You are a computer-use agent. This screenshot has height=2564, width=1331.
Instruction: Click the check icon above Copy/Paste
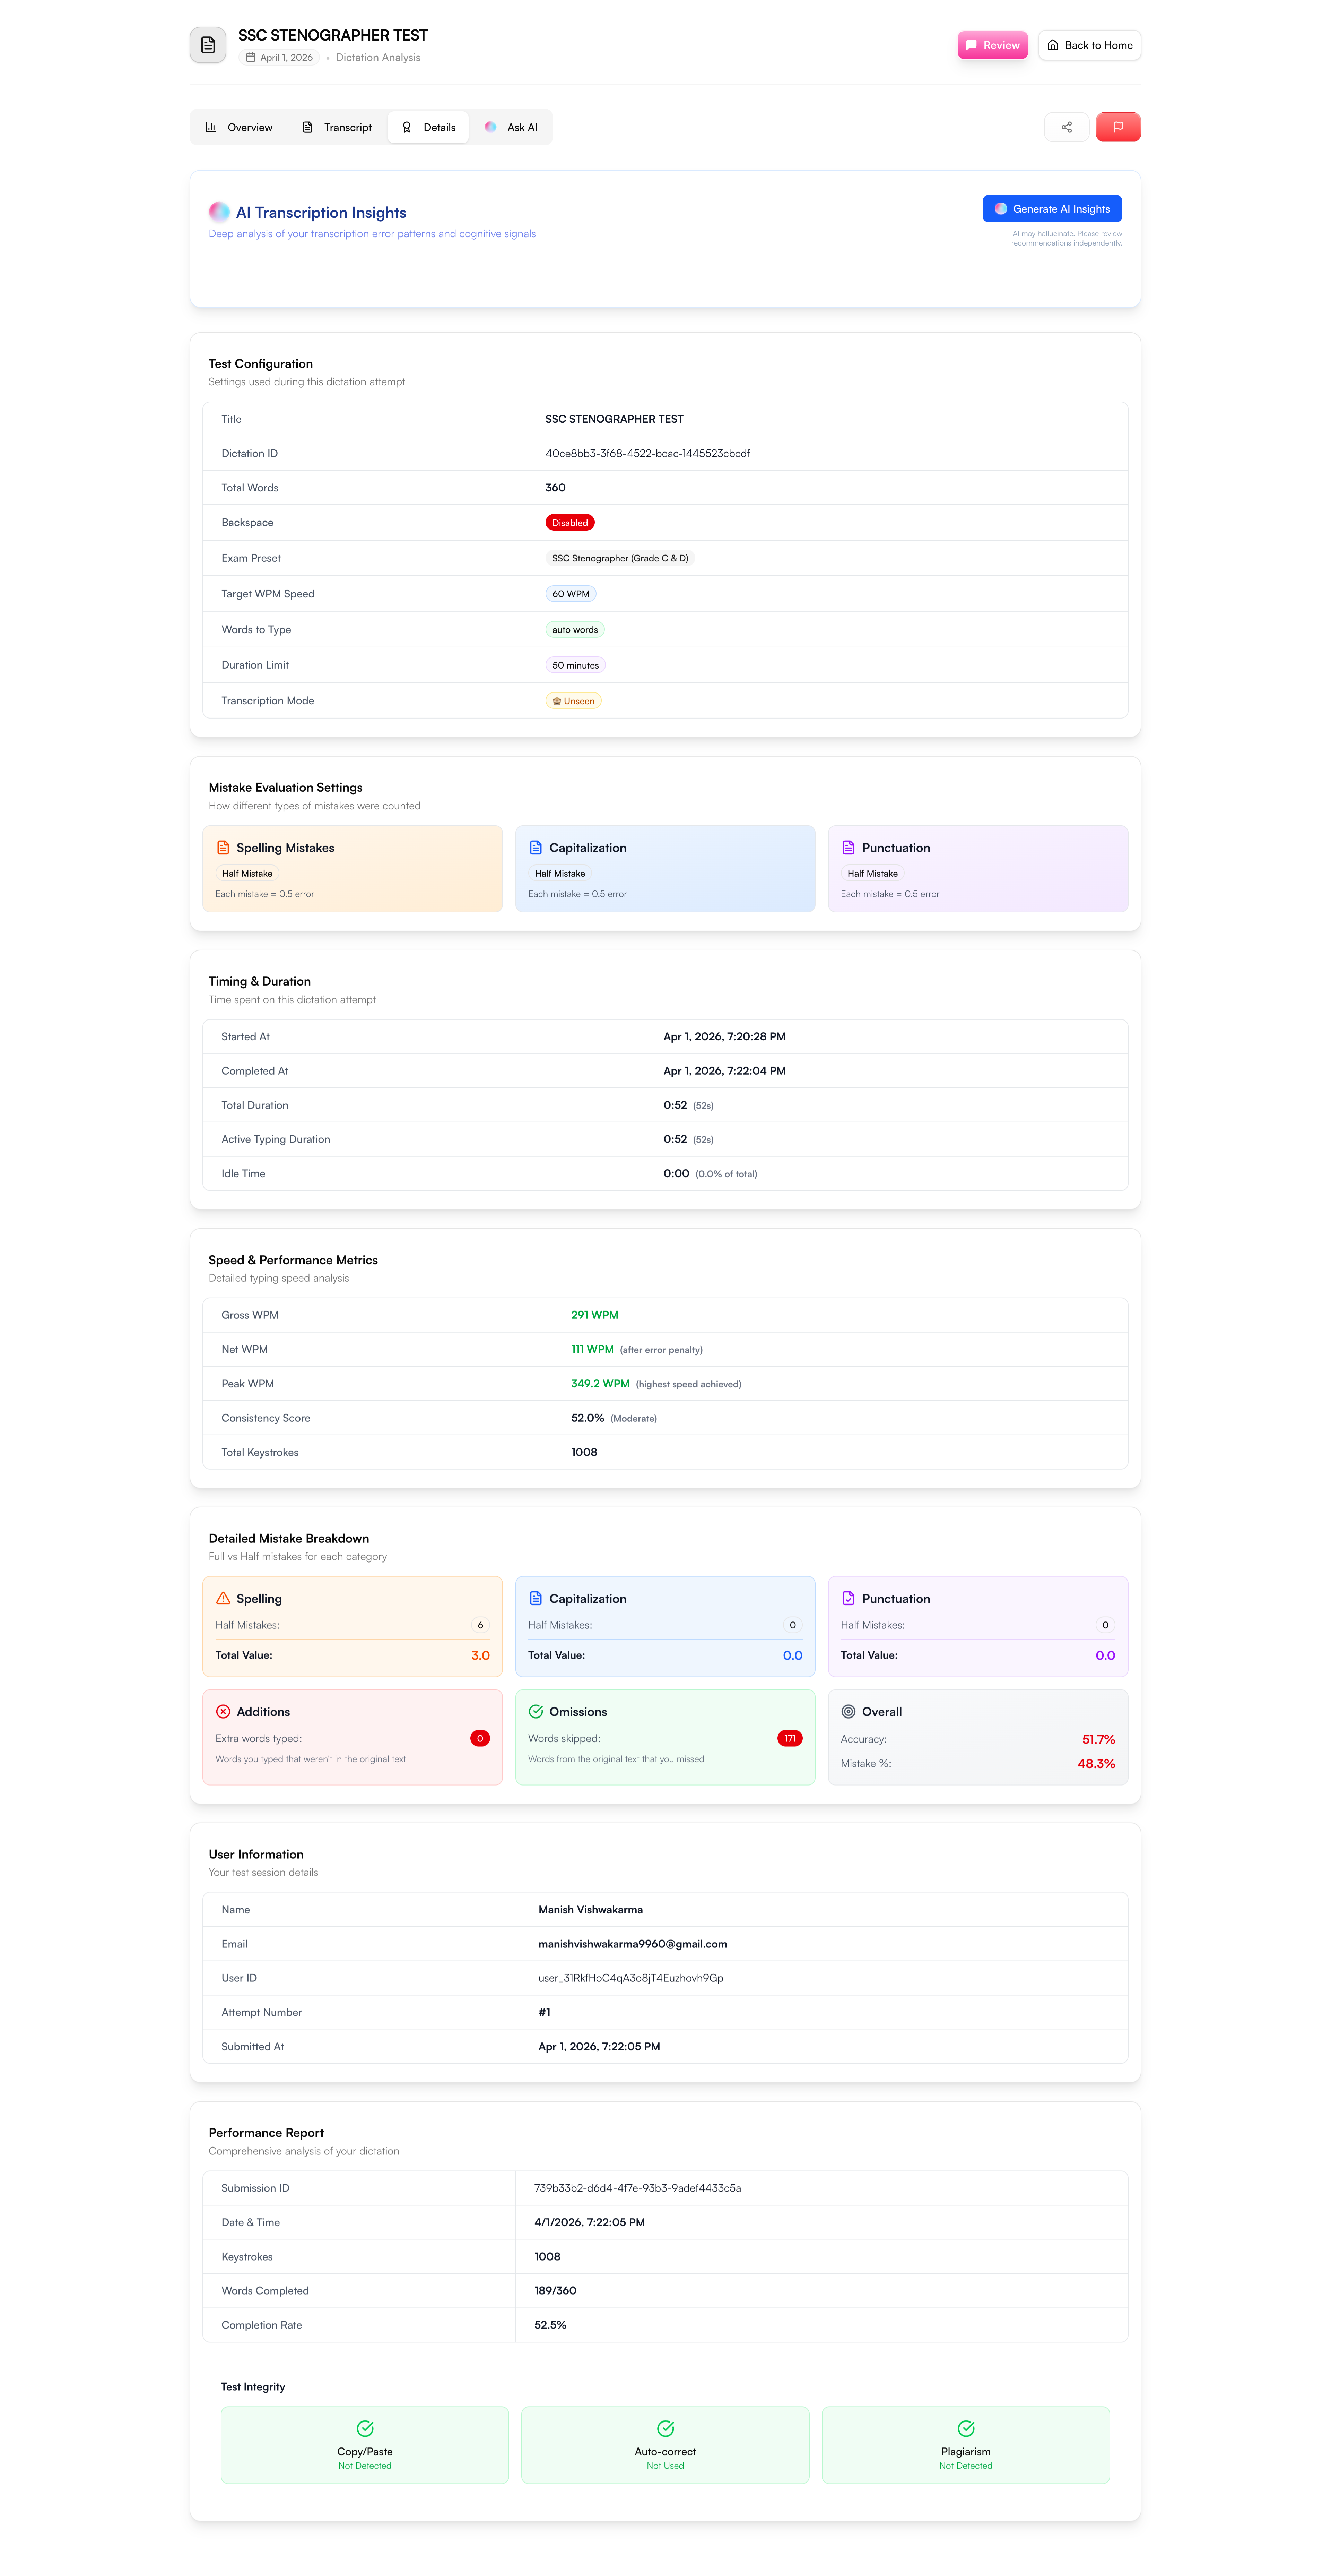coord(365,2429)
